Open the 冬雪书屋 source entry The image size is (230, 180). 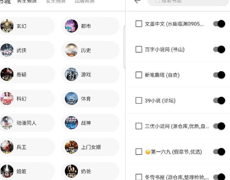[x=177, y=177]
